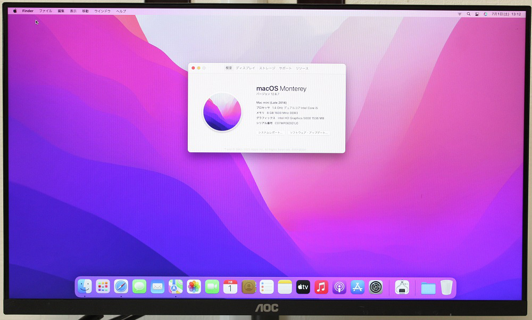Click the Wi-Fi status icon
The image size is (532, 320).
tap(459, 14)
